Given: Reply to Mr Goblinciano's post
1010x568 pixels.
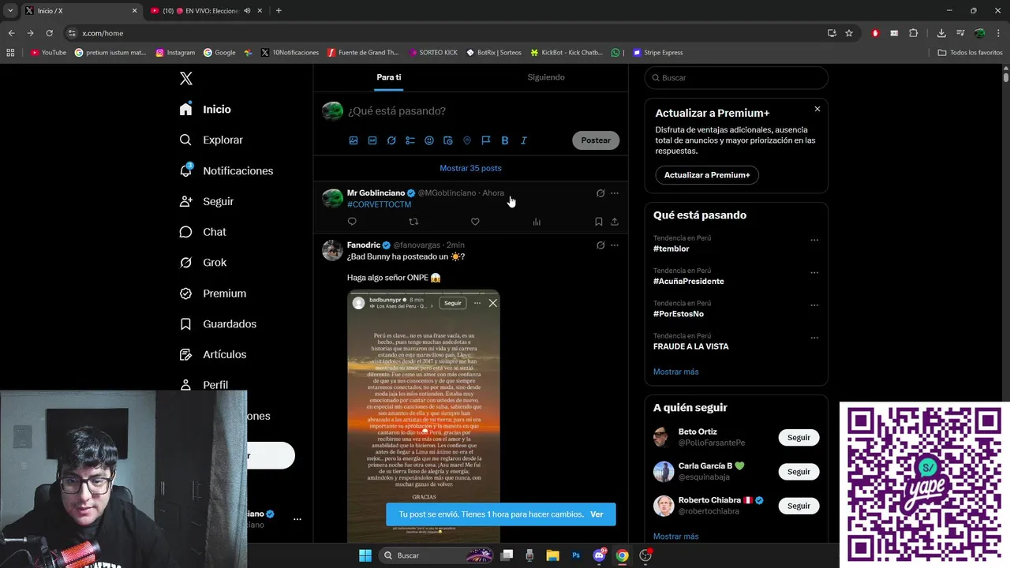Looking at the screenshot, I should [352, 222].
